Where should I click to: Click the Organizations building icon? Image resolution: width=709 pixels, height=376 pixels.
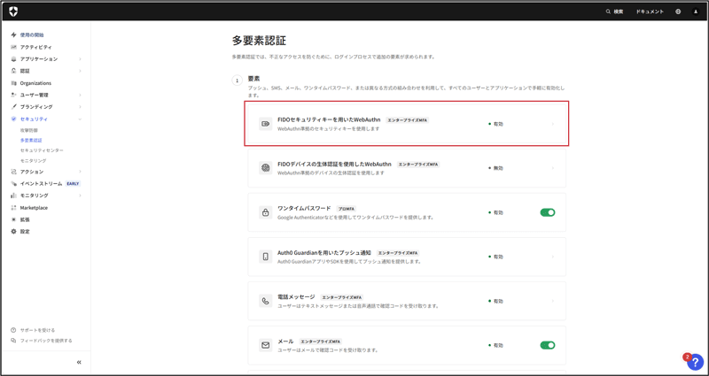13,83
